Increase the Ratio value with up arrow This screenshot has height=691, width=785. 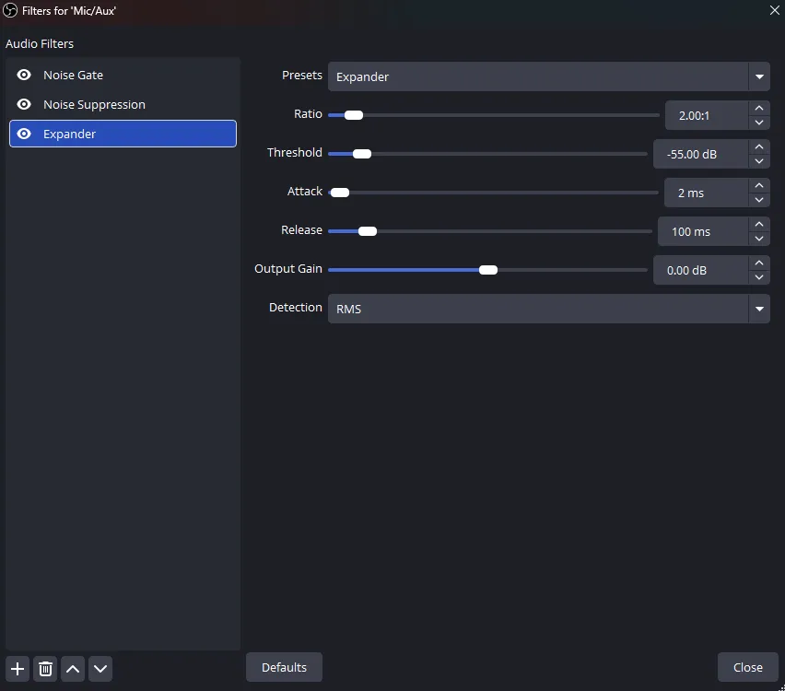click(758, 109)
